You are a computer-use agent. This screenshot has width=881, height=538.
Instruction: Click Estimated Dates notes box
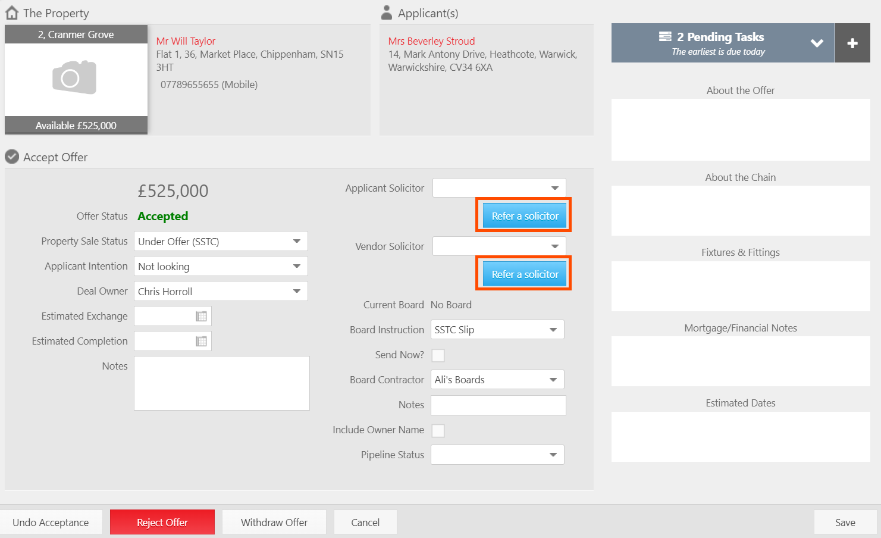click(741, 437)
